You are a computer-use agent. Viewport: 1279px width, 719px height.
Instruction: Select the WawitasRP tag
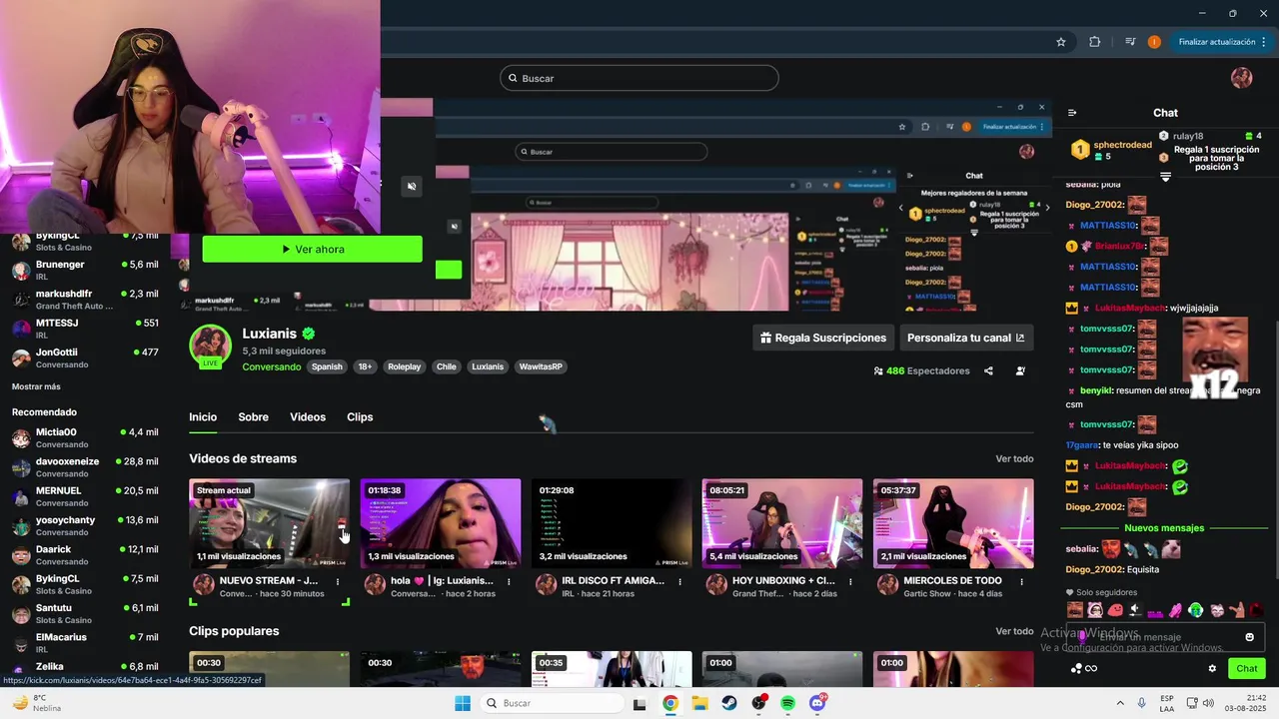click(x=541, y=366)
